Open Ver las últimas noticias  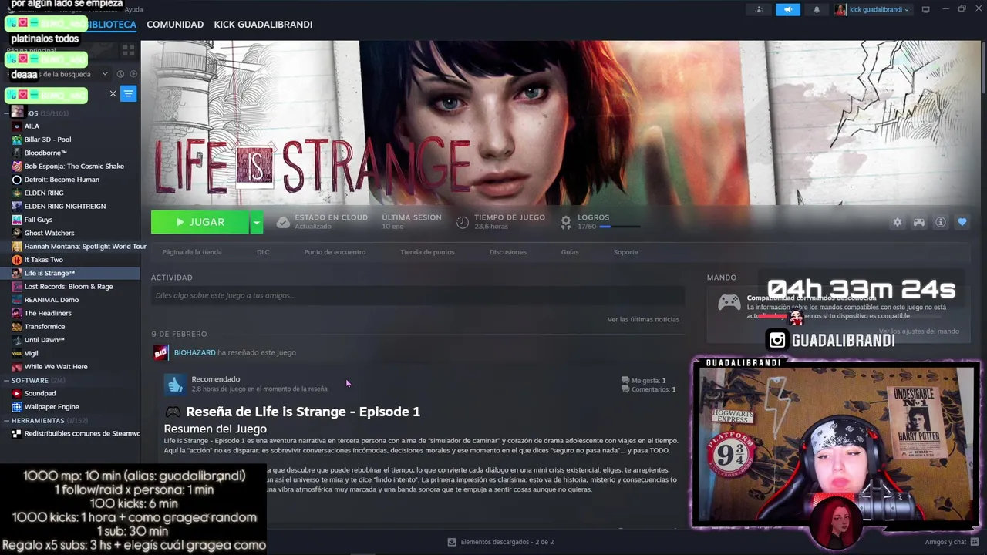click(x=643, y=319)
